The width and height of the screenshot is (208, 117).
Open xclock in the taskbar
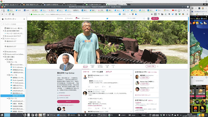coord(122,115)
